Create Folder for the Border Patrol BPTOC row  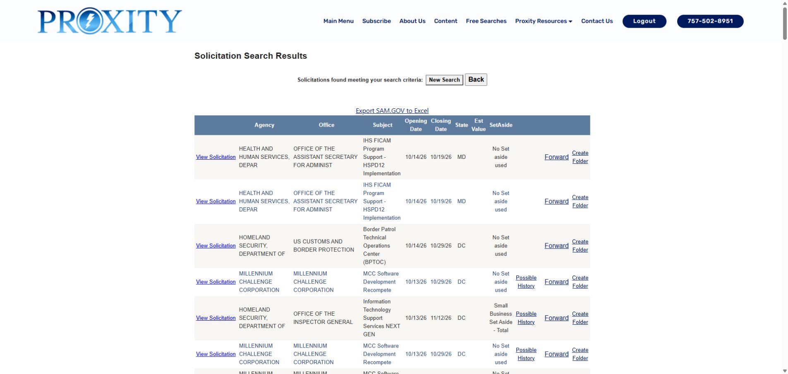point(580,246)
